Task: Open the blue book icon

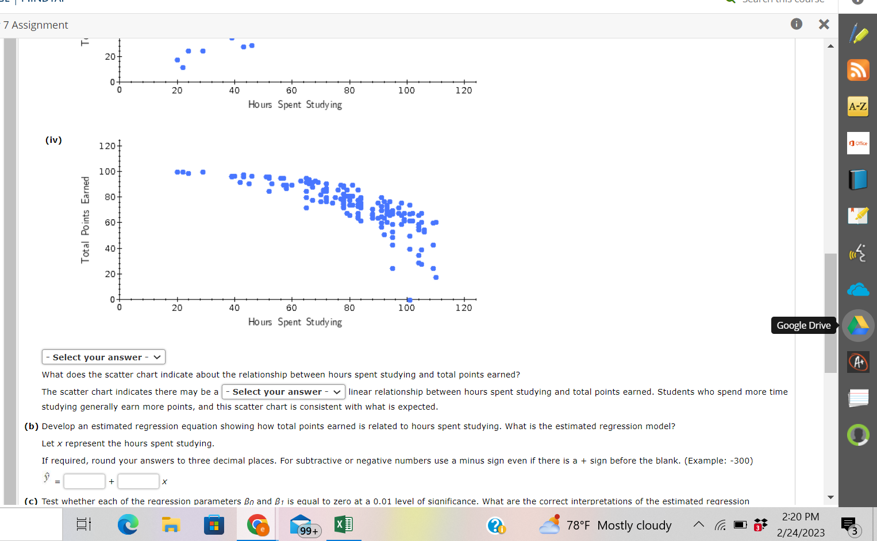Action: click(x=858, y=180)
